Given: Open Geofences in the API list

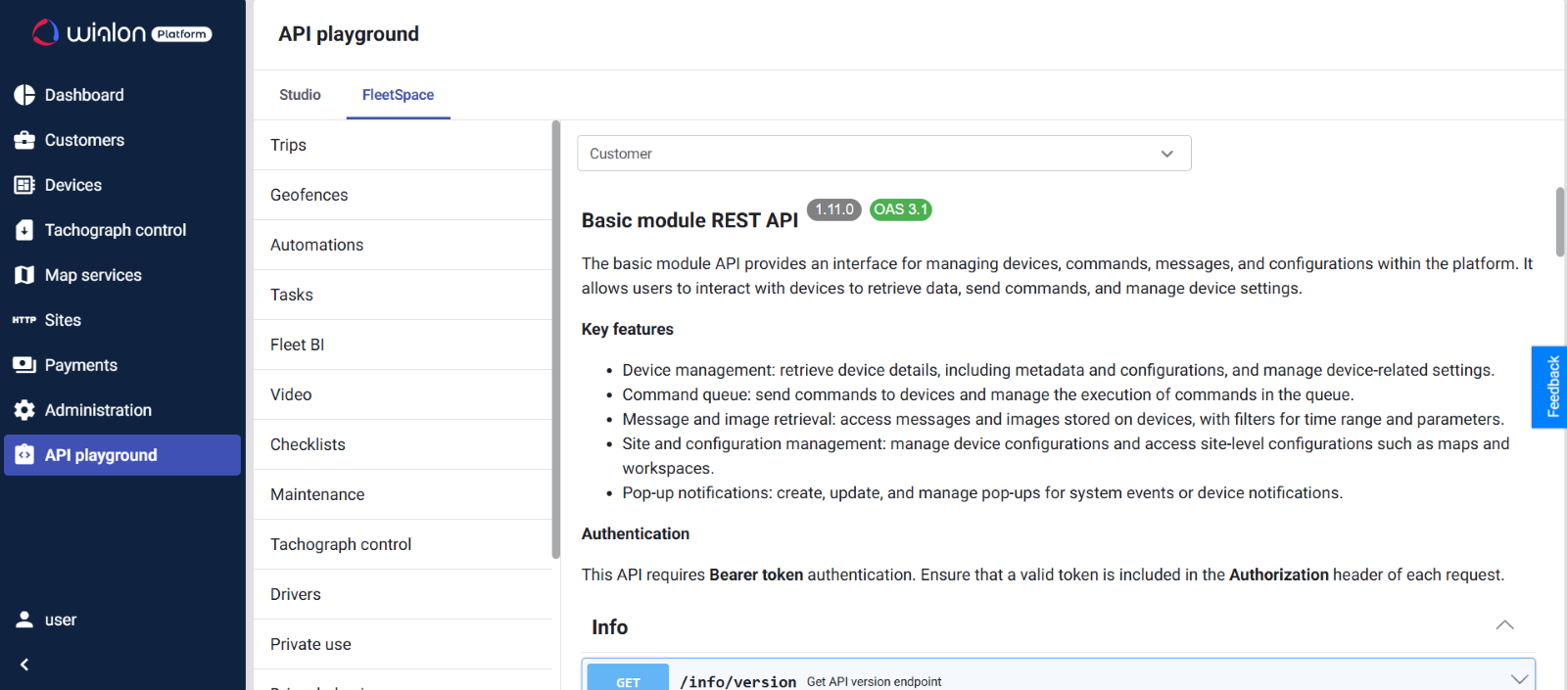Looking at the screenshot, I should pos(309,195).
